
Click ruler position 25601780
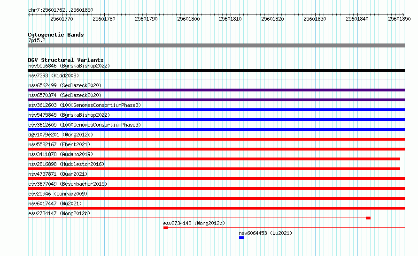[x=104, y=19]
